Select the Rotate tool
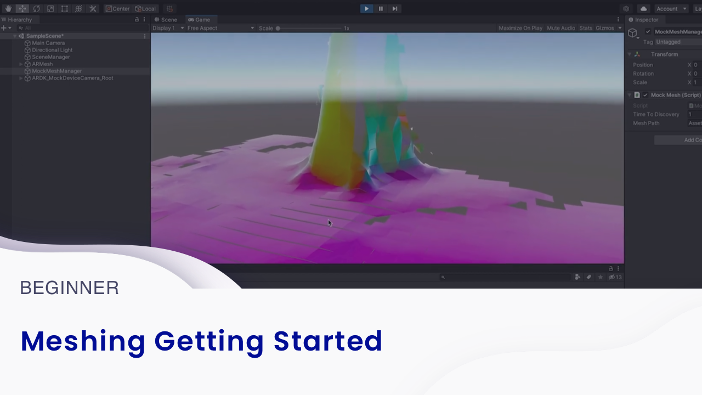 [x=36, y=9]
